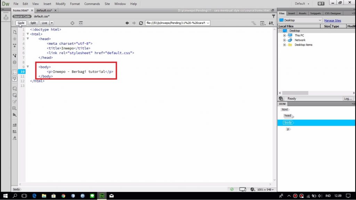
Task: Expand the This PC tree node
Action: (x=284, y=35)
